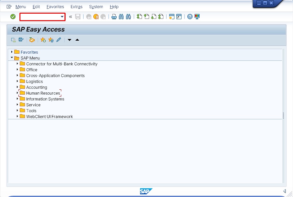Click the Find binoculars icon
Screen dimensions: 293x197
121,17
